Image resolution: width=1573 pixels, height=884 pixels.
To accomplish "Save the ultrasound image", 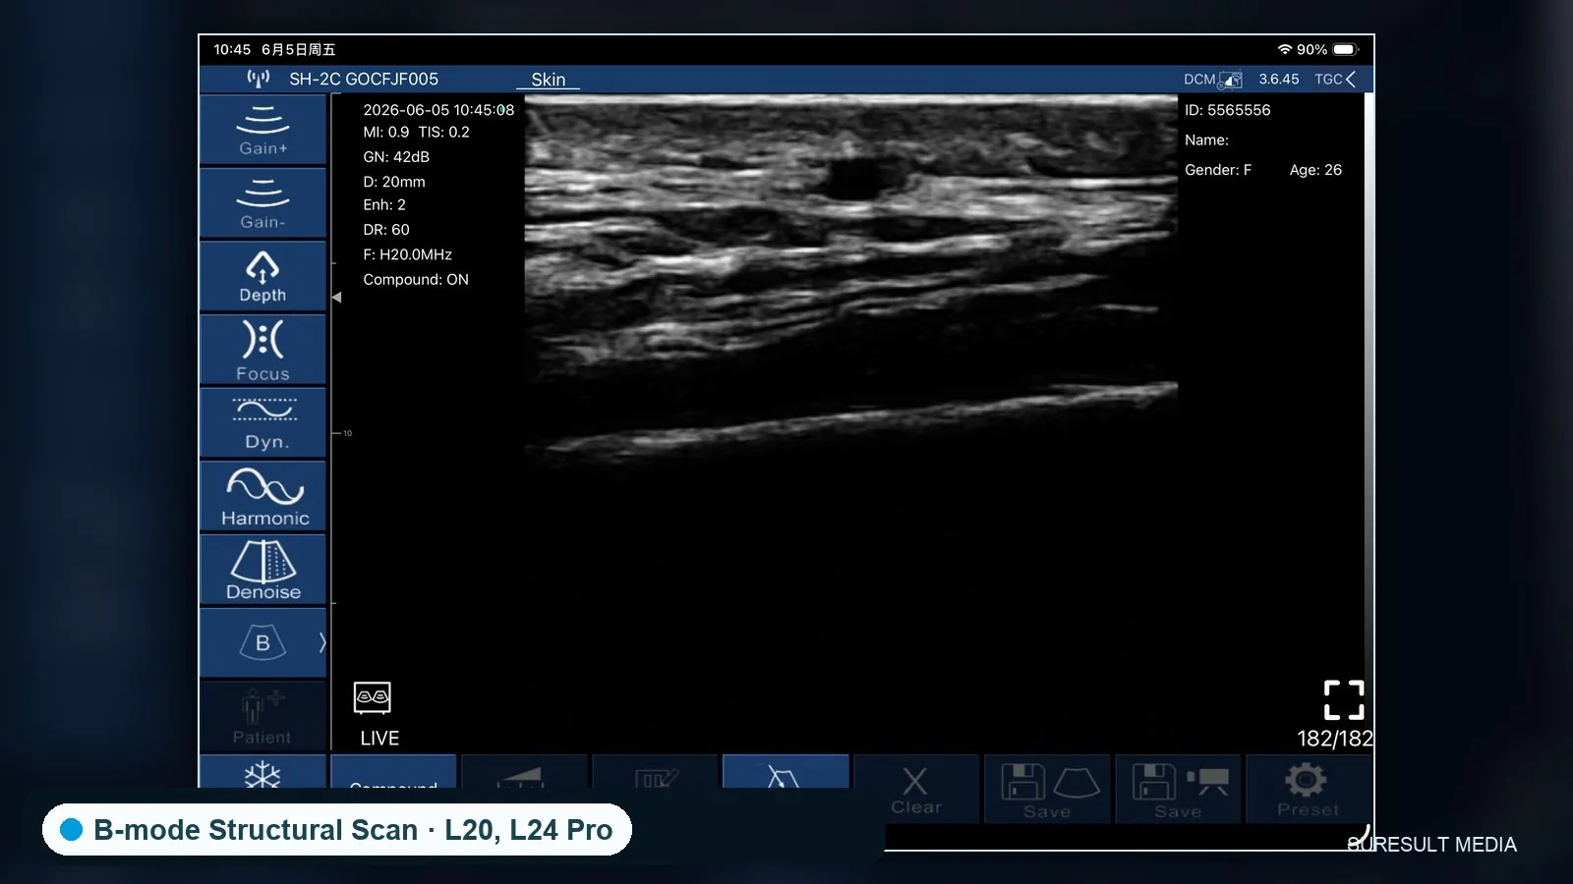I will [x=1048, y=789].
